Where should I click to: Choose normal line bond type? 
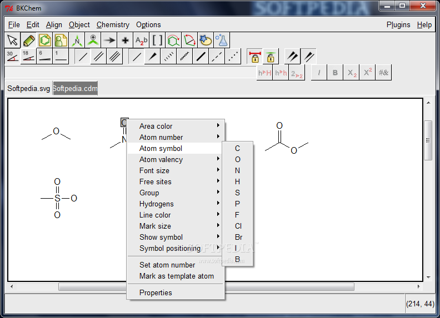pos(136,57)
